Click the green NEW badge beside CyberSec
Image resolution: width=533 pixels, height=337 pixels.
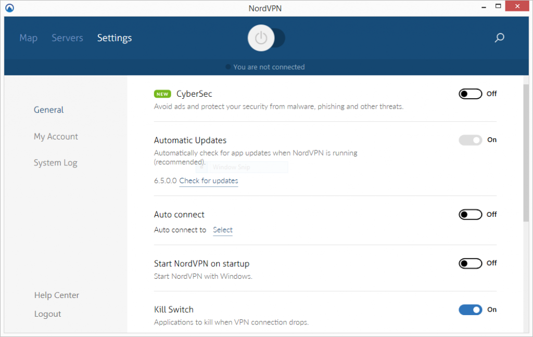pyautogui.click(x=162, y=94)
